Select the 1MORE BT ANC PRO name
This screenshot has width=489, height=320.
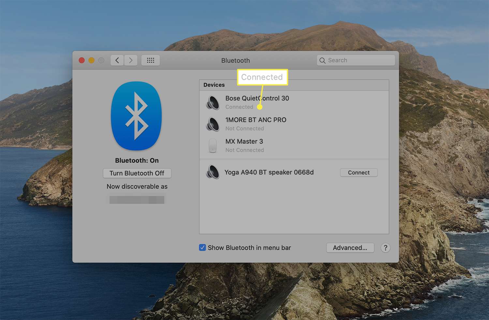(256, 120)
